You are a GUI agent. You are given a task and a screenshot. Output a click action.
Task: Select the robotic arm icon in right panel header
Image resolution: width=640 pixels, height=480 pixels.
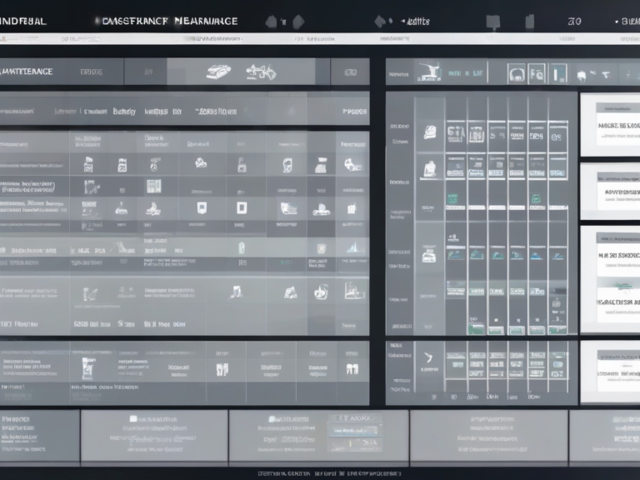point(430,72)
